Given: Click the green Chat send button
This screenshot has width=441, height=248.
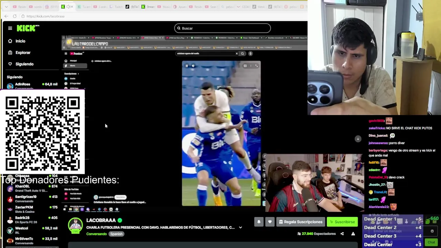Looking at the screenshot, I should click(431, 242).
